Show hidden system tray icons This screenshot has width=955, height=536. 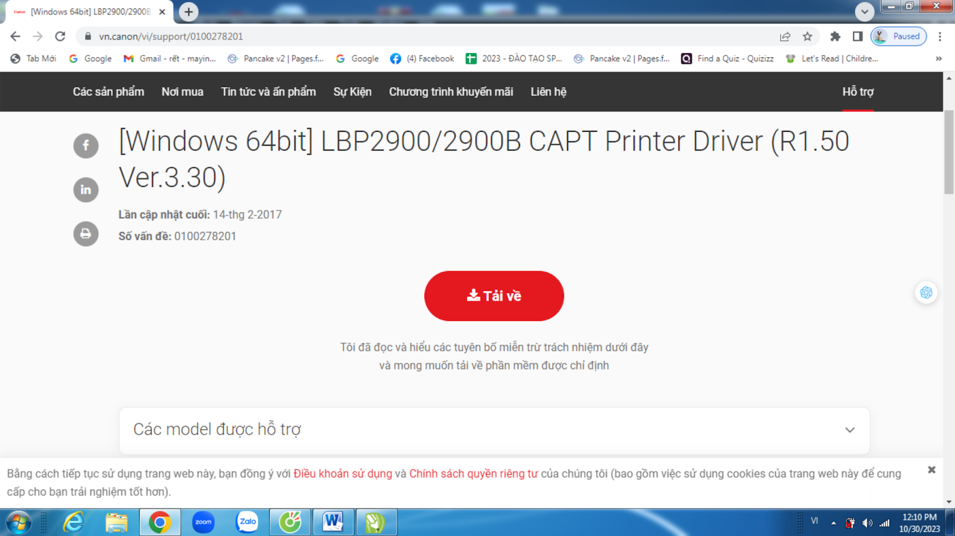pos(833,523)
